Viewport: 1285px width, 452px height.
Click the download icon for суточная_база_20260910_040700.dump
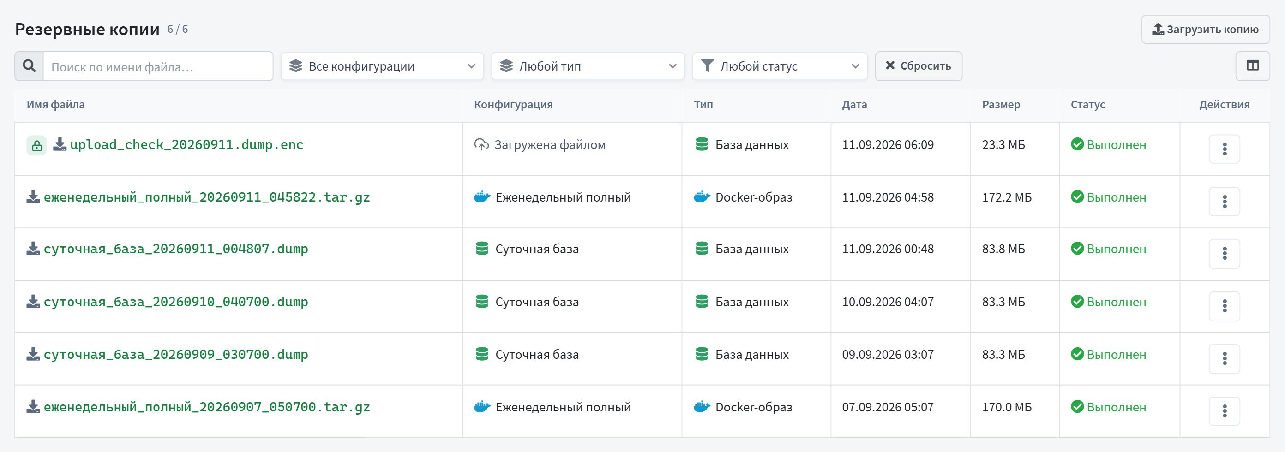coord(33,302)
